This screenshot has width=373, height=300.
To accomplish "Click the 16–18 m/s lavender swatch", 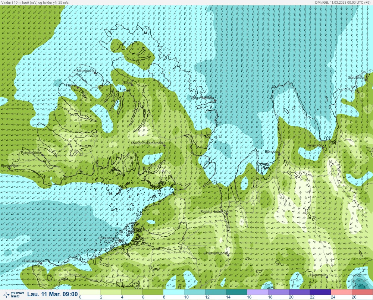I will tap(258, 292).
